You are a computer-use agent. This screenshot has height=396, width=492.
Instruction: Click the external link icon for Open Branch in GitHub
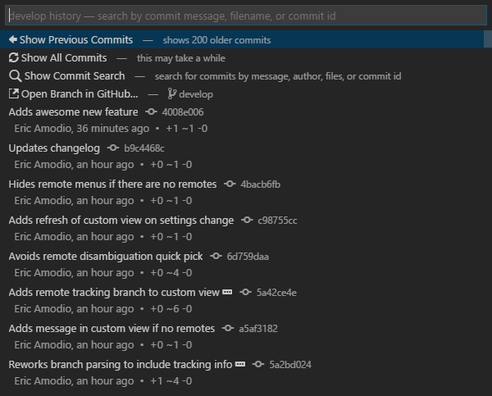click(13, 94)
